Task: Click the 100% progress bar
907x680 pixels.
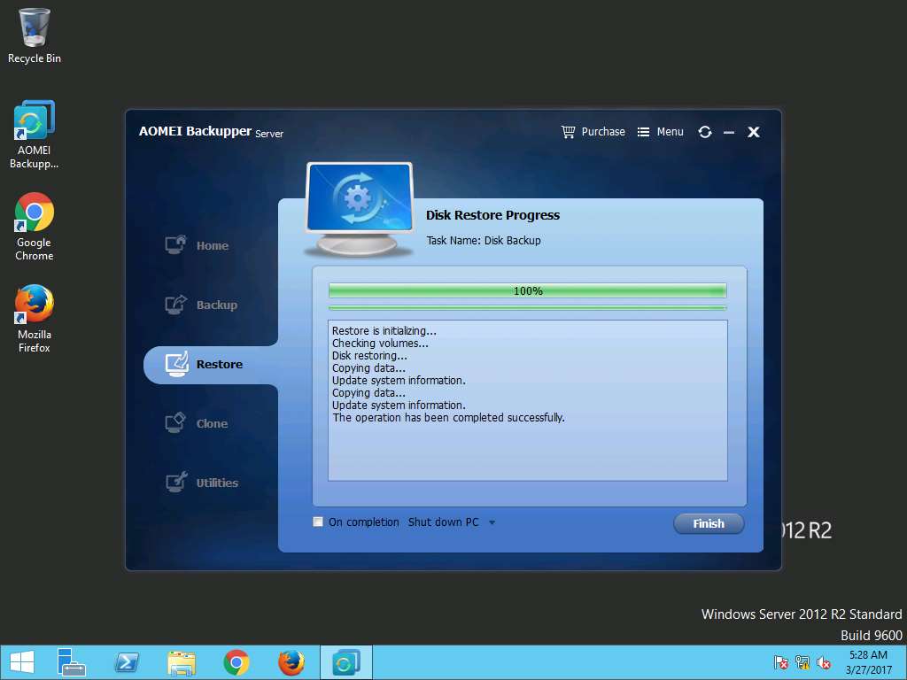Action: coord(528,290)
